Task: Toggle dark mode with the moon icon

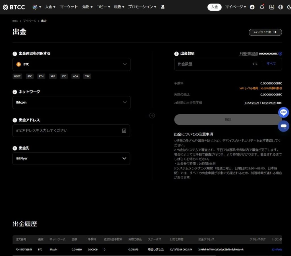Action: [289, 7]
